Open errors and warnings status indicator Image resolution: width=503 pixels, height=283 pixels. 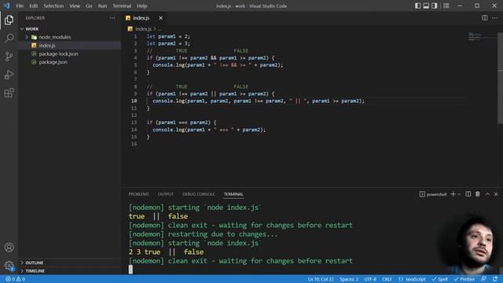coord(16,279)
